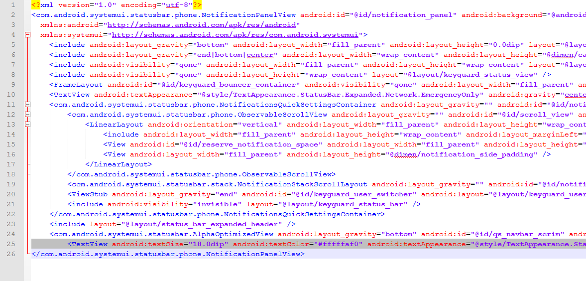Screen dimensions: 586x281
Task: Click line number 26 in the margin
Action: 11,254
